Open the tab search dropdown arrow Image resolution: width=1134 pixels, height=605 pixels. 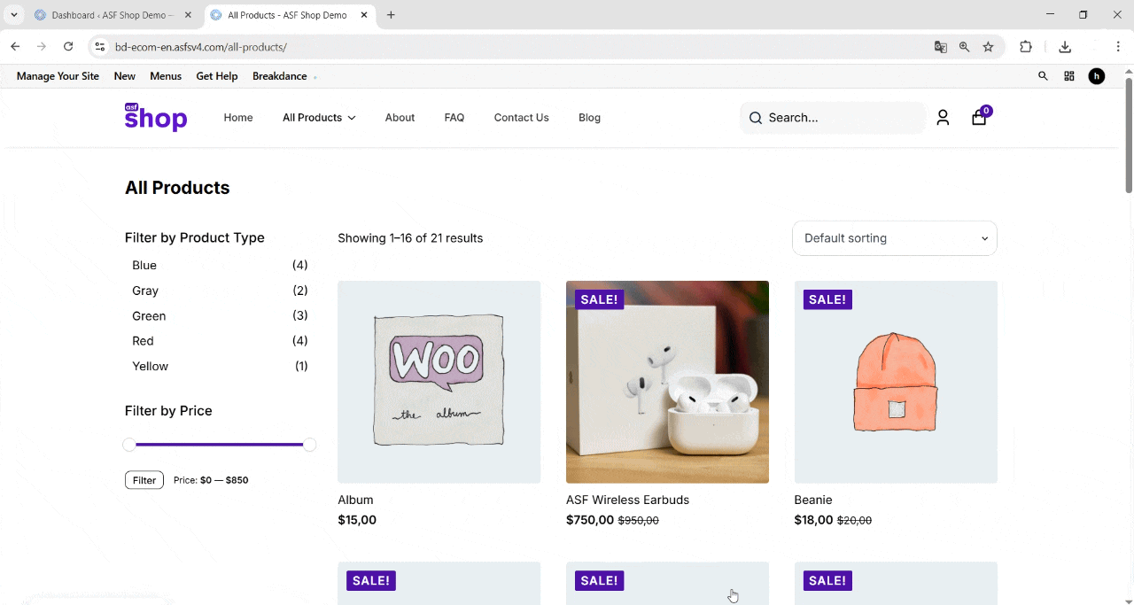[14, 15]
